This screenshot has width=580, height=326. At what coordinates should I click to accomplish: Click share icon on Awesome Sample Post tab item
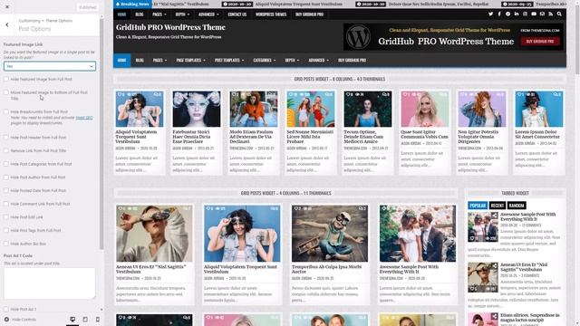tap(494, 216)
